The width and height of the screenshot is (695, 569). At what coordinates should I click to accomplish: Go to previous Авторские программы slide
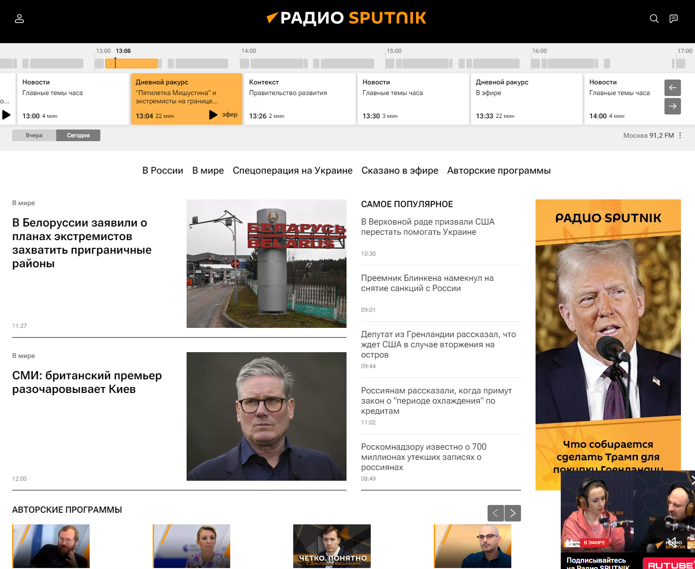point(495,513)
